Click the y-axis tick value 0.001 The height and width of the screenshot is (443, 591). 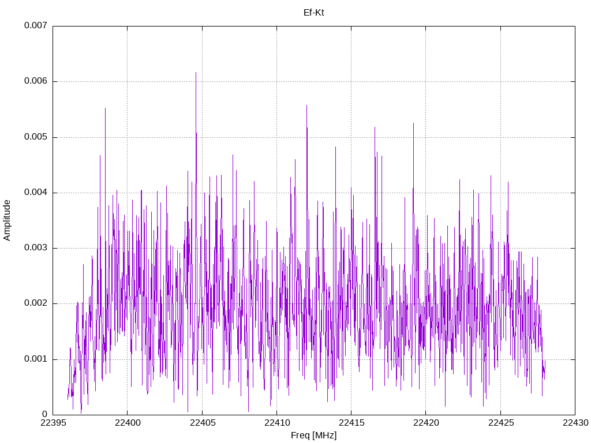[x=36, y=359]
